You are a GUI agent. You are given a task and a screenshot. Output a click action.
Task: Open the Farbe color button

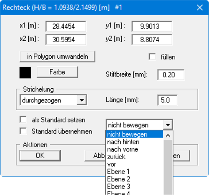point(57,72)
